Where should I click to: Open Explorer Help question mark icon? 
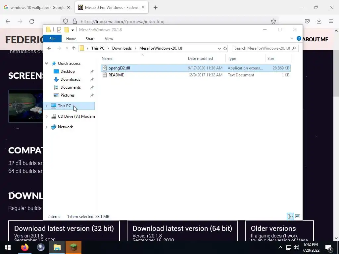coord(299,38)
